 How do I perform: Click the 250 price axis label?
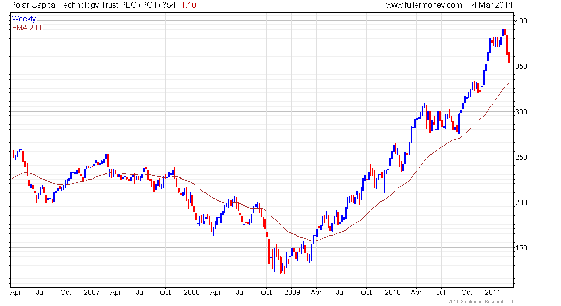click(521, 157)
